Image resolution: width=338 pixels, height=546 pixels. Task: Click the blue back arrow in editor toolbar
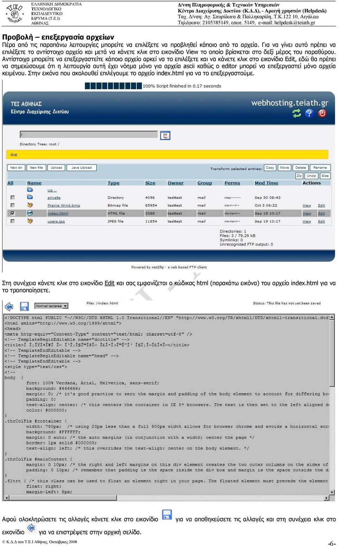click(9, 306)
